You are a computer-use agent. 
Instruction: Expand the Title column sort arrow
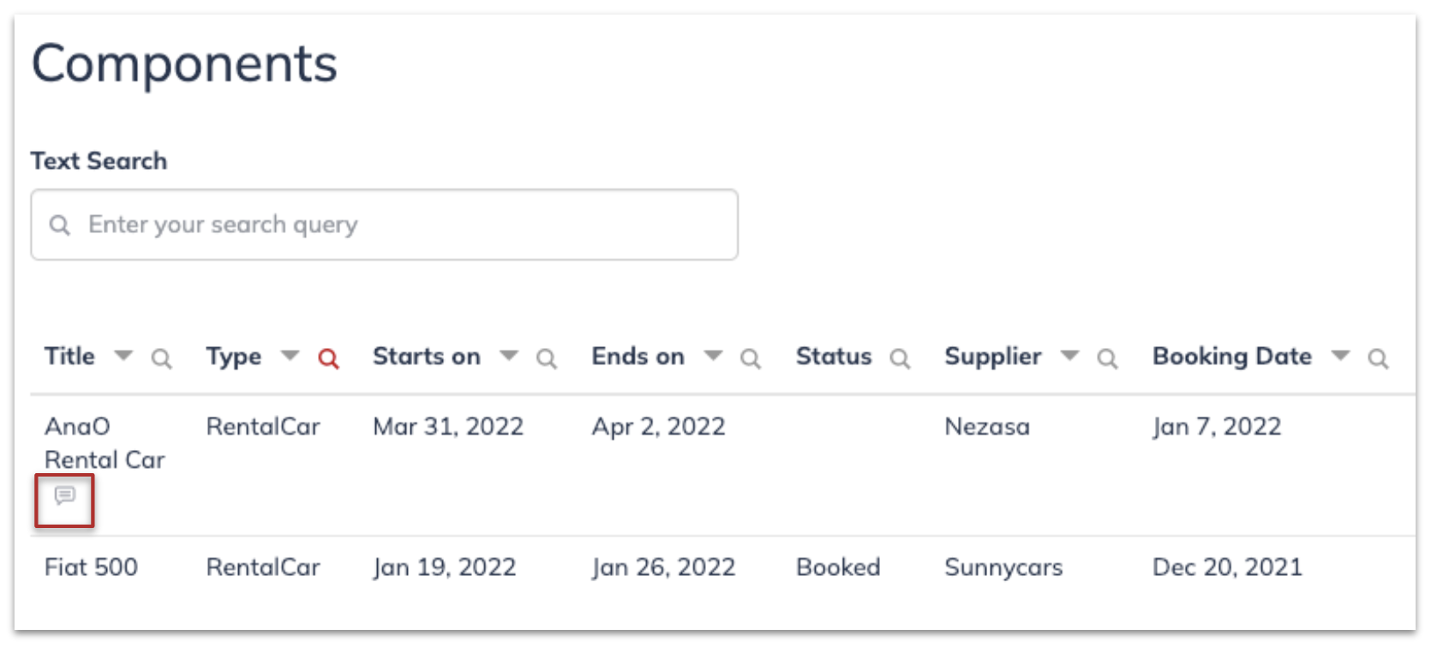click(x=123, y=355)
